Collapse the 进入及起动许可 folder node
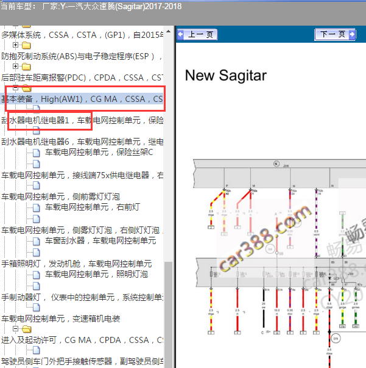Viewport: 366px width, 368px height. (x=15, y=328)
